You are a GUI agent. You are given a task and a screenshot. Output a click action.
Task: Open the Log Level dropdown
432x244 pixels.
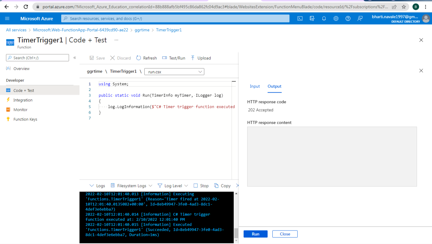pyautogui.click(x=173, y=186)
